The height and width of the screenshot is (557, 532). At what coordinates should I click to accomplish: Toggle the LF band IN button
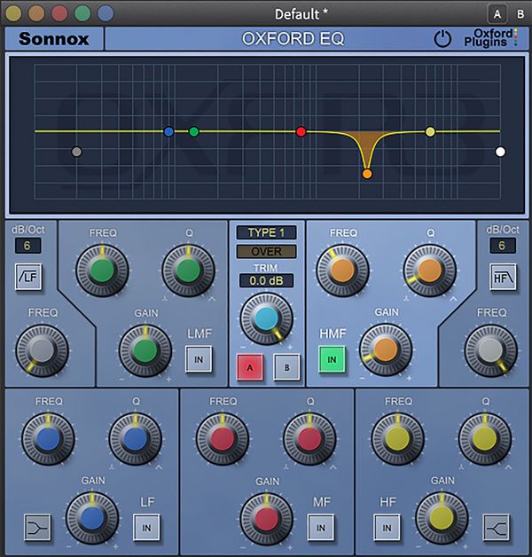click(146, 528)
